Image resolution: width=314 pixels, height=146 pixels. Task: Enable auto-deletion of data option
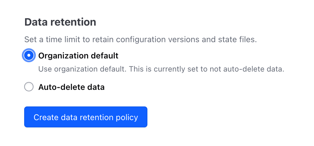29,87
